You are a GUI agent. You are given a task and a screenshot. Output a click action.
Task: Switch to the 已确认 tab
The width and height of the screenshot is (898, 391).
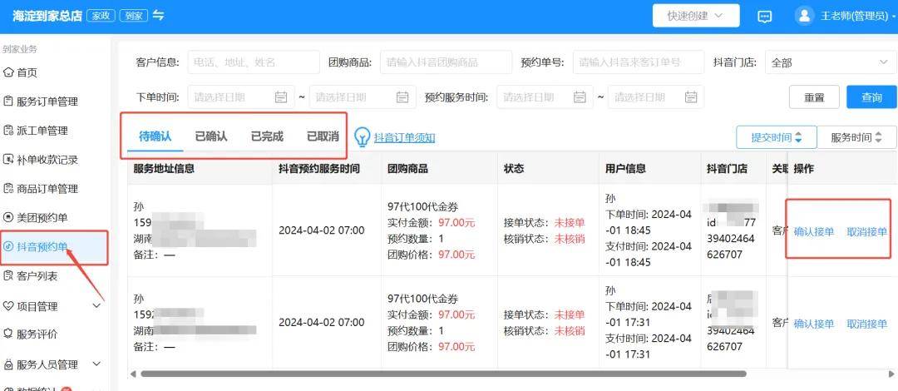pos(211,136)
